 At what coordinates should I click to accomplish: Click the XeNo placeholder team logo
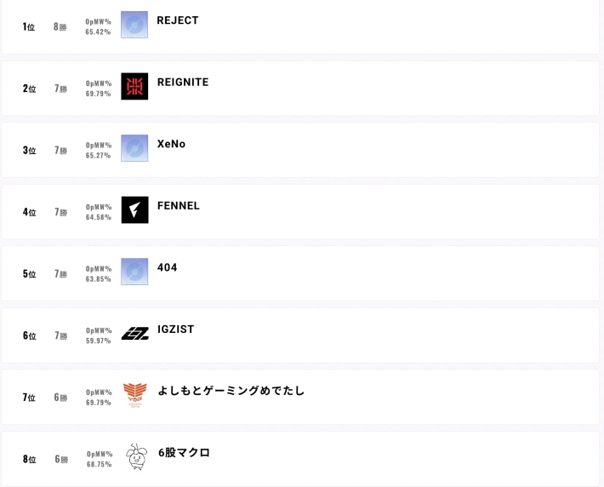click(x=134, y=148)
